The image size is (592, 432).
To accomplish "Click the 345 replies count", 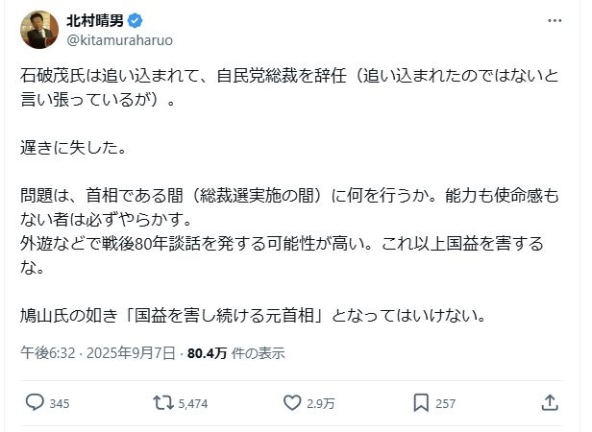I will click(x=59, y=403).
